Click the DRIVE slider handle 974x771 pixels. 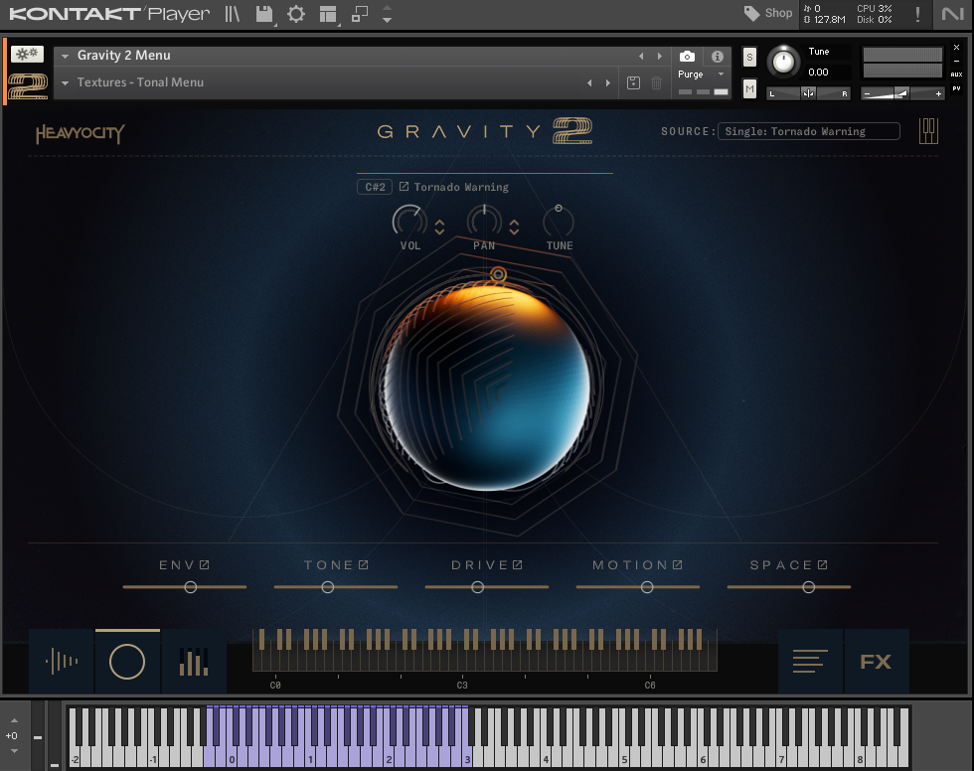(478, 586)
